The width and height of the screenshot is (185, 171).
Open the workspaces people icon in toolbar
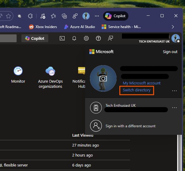point(75,16)
